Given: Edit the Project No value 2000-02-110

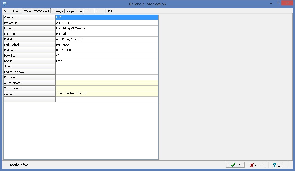Looking at the screenshot, I should click(x=106, y=23).
